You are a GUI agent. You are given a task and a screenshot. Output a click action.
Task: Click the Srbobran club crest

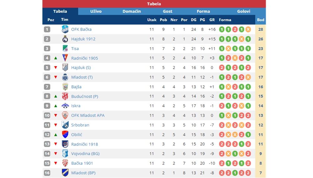tap(65, 125)
